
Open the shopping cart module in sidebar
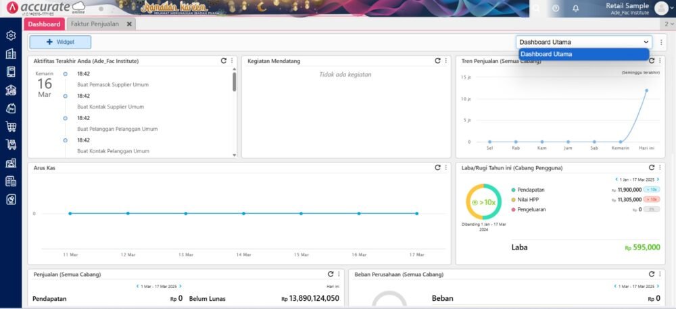click(x=11, y=126)
